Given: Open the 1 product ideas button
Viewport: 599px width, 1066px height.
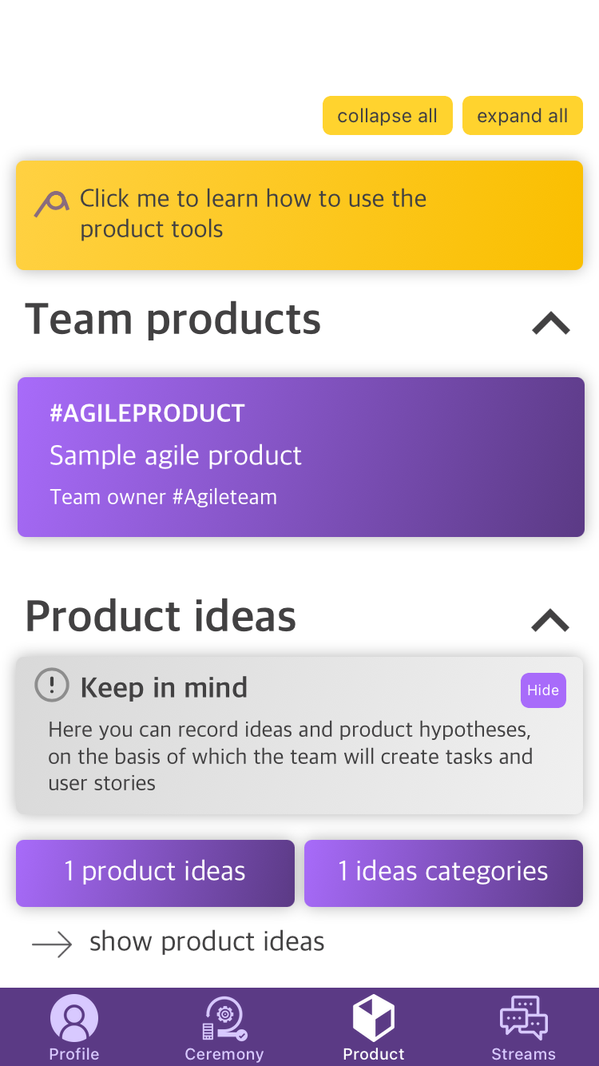Looking at the screenshot, I should click(155, 873).
